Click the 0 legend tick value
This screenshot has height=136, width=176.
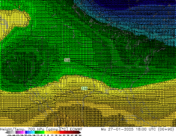tap(45, 135)
